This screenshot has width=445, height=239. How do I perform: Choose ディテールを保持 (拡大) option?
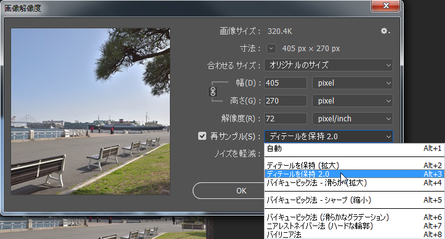pyautogui.click(x=354, y=166)
